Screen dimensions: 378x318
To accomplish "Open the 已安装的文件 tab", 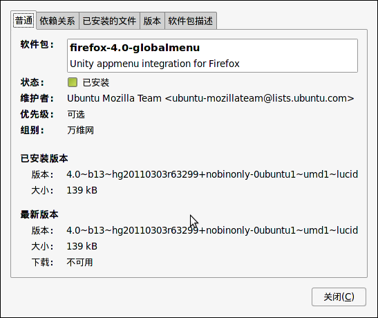I will tap(109, 21).
